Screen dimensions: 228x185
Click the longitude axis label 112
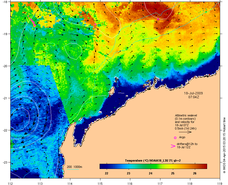pos(11,184)
